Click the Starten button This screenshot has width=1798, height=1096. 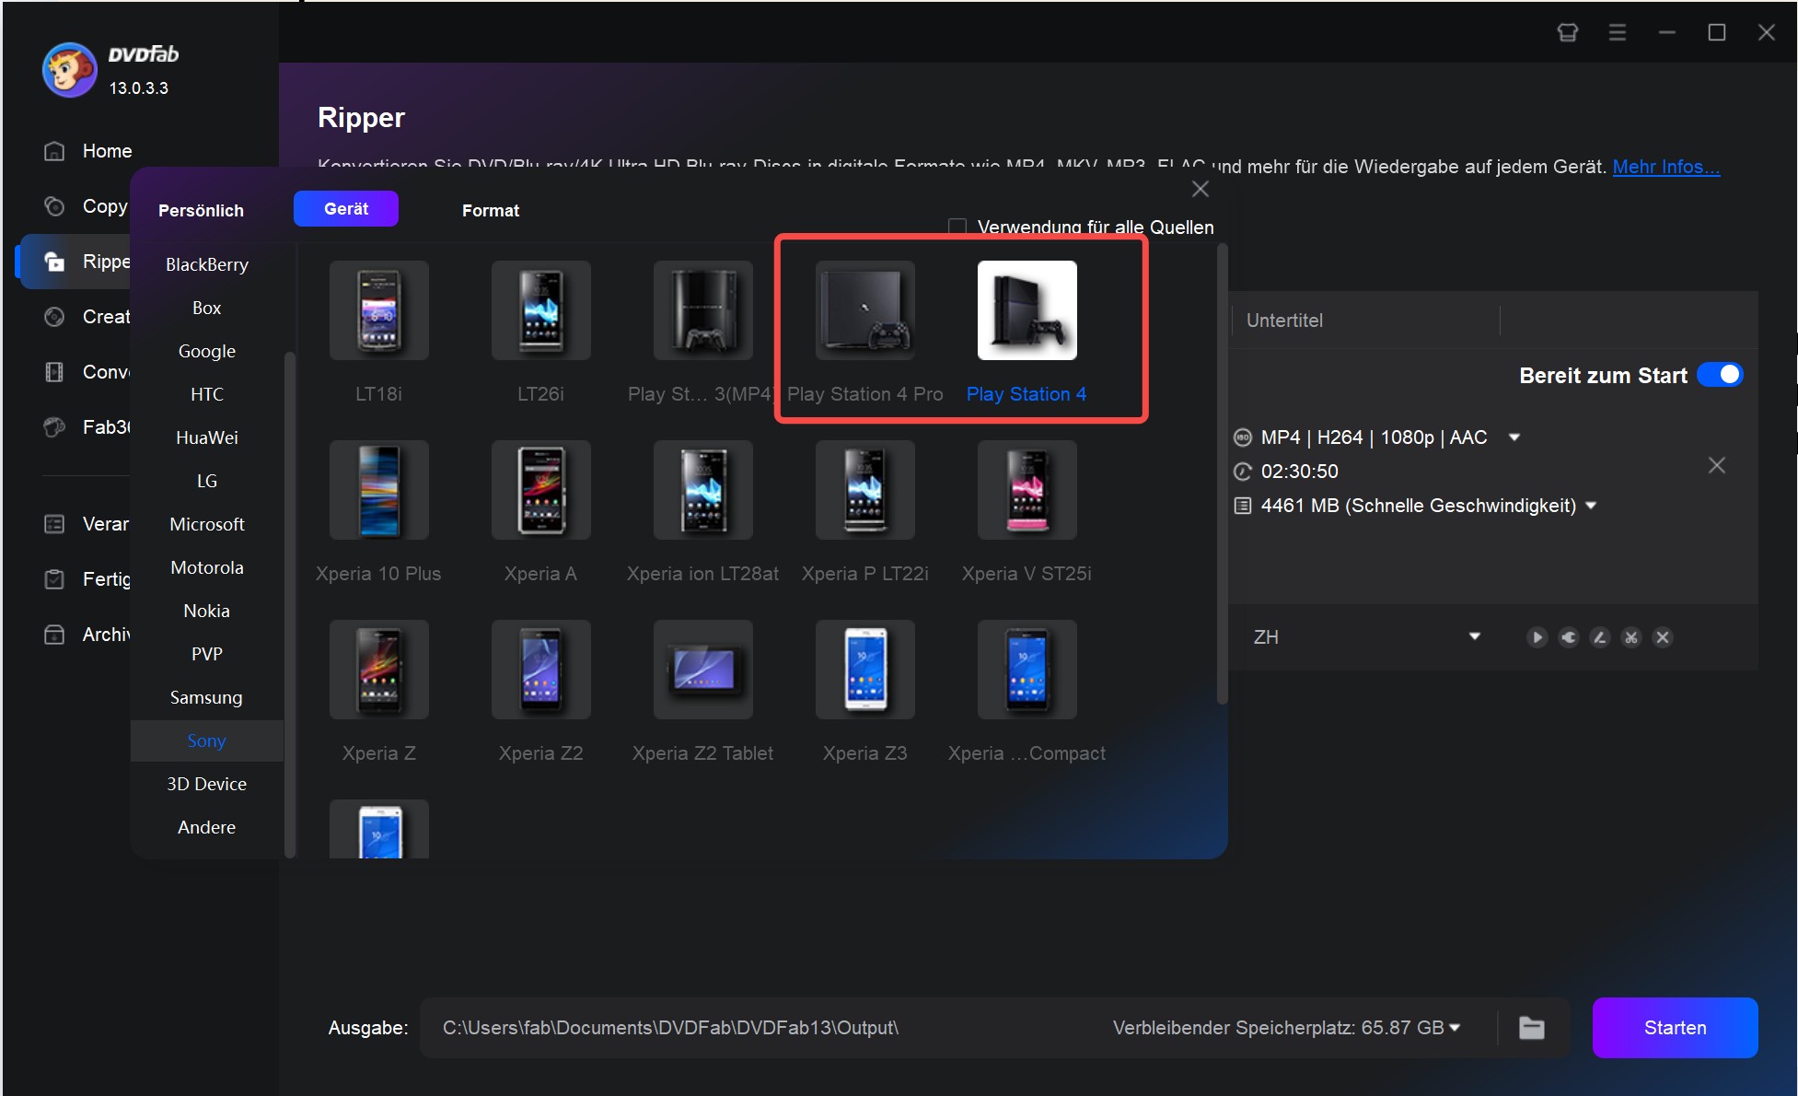[1675, 1028]
